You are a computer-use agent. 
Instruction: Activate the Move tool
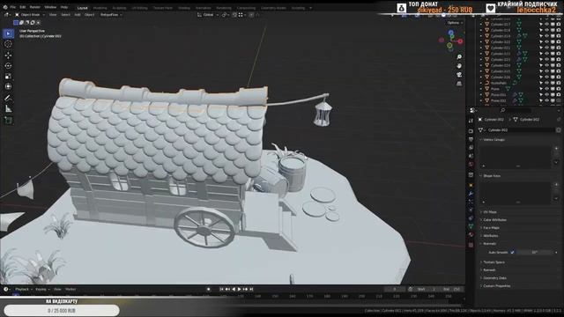point(8,55)
